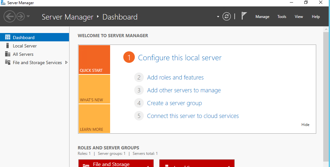Click the Dashboard grid icon
This screenshot has height=167, width=330.
pos(8,38)
